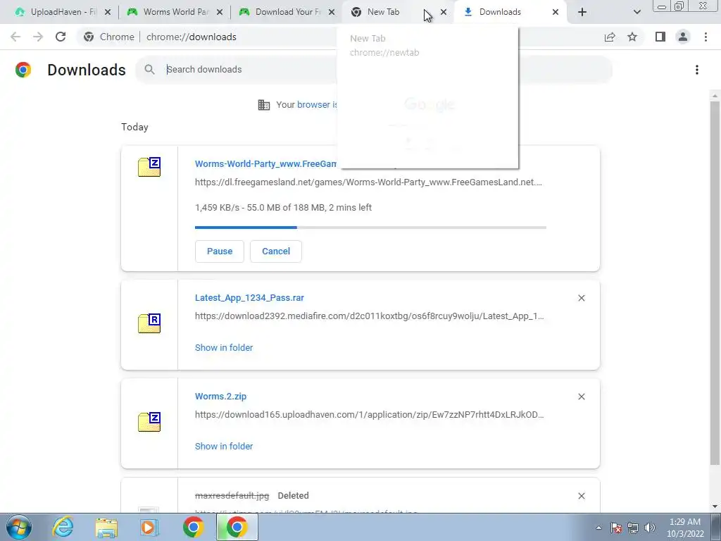
Task: Go forward to next page
Action: pyautogui.click(x=38, y=37)
